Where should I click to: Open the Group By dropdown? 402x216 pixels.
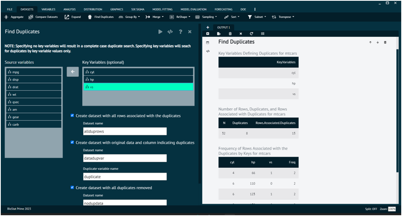tap(130, 17)
